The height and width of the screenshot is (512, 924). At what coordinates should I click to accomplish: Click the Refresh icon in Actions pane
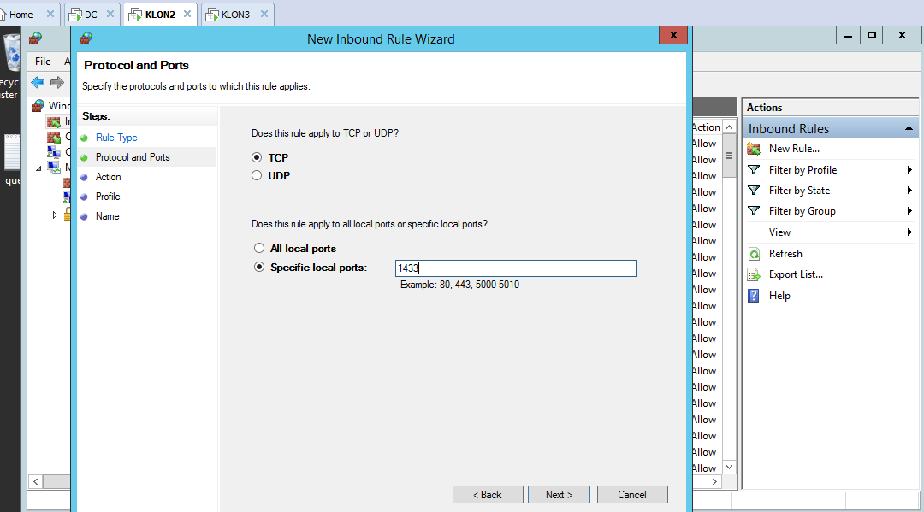(754, 254)
